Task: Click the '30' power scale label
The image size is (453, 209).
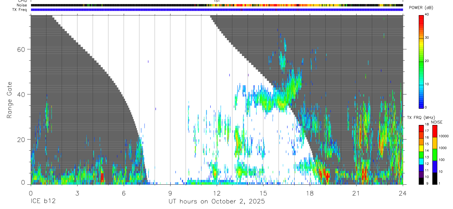Action: [427, 38]
